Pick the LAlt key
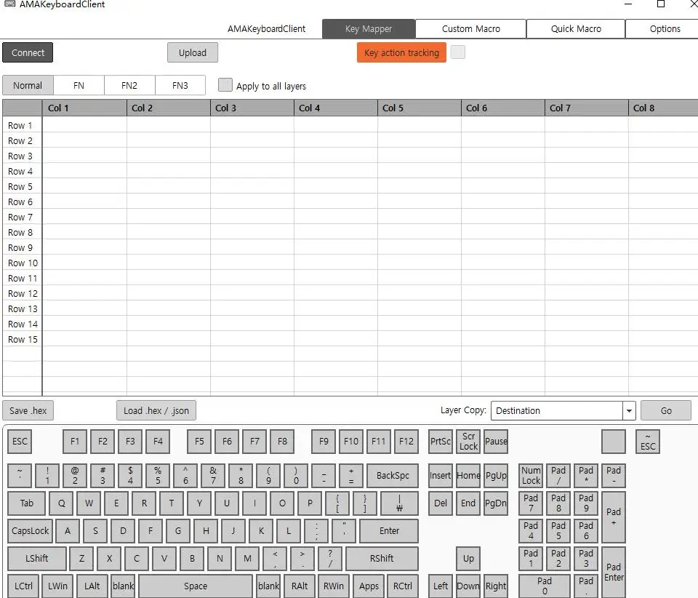Image resolution: width=698 pixels, height=598 pixels. pos(92,586)
